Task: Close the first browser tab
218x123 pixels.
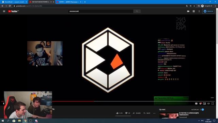Action: 26,2
